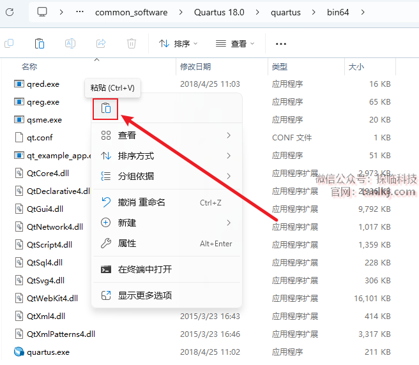Expand the chevron after bin64
This screenshot has height=365, width=419.
[x=363, y=12]
